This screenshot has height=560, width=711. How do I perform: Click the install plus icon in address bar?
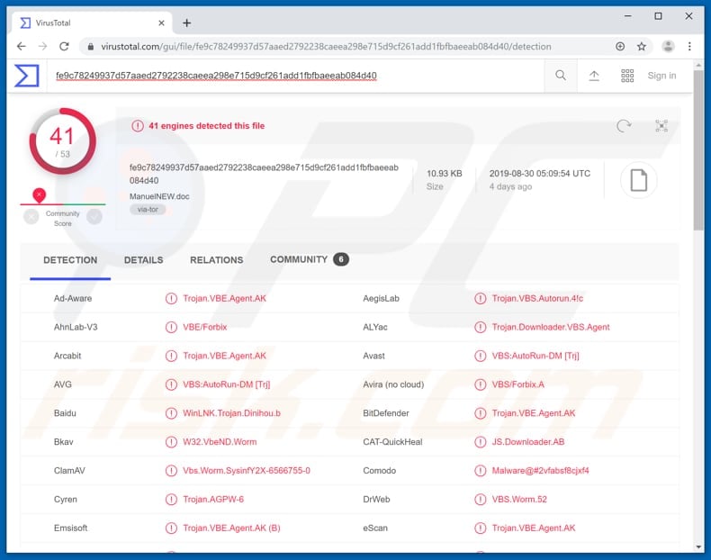click(x=620, y=46)
